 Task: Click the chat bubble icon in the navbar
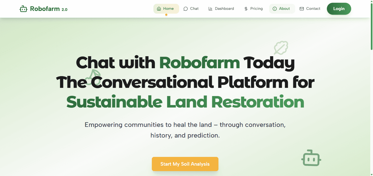coord(185,8)
